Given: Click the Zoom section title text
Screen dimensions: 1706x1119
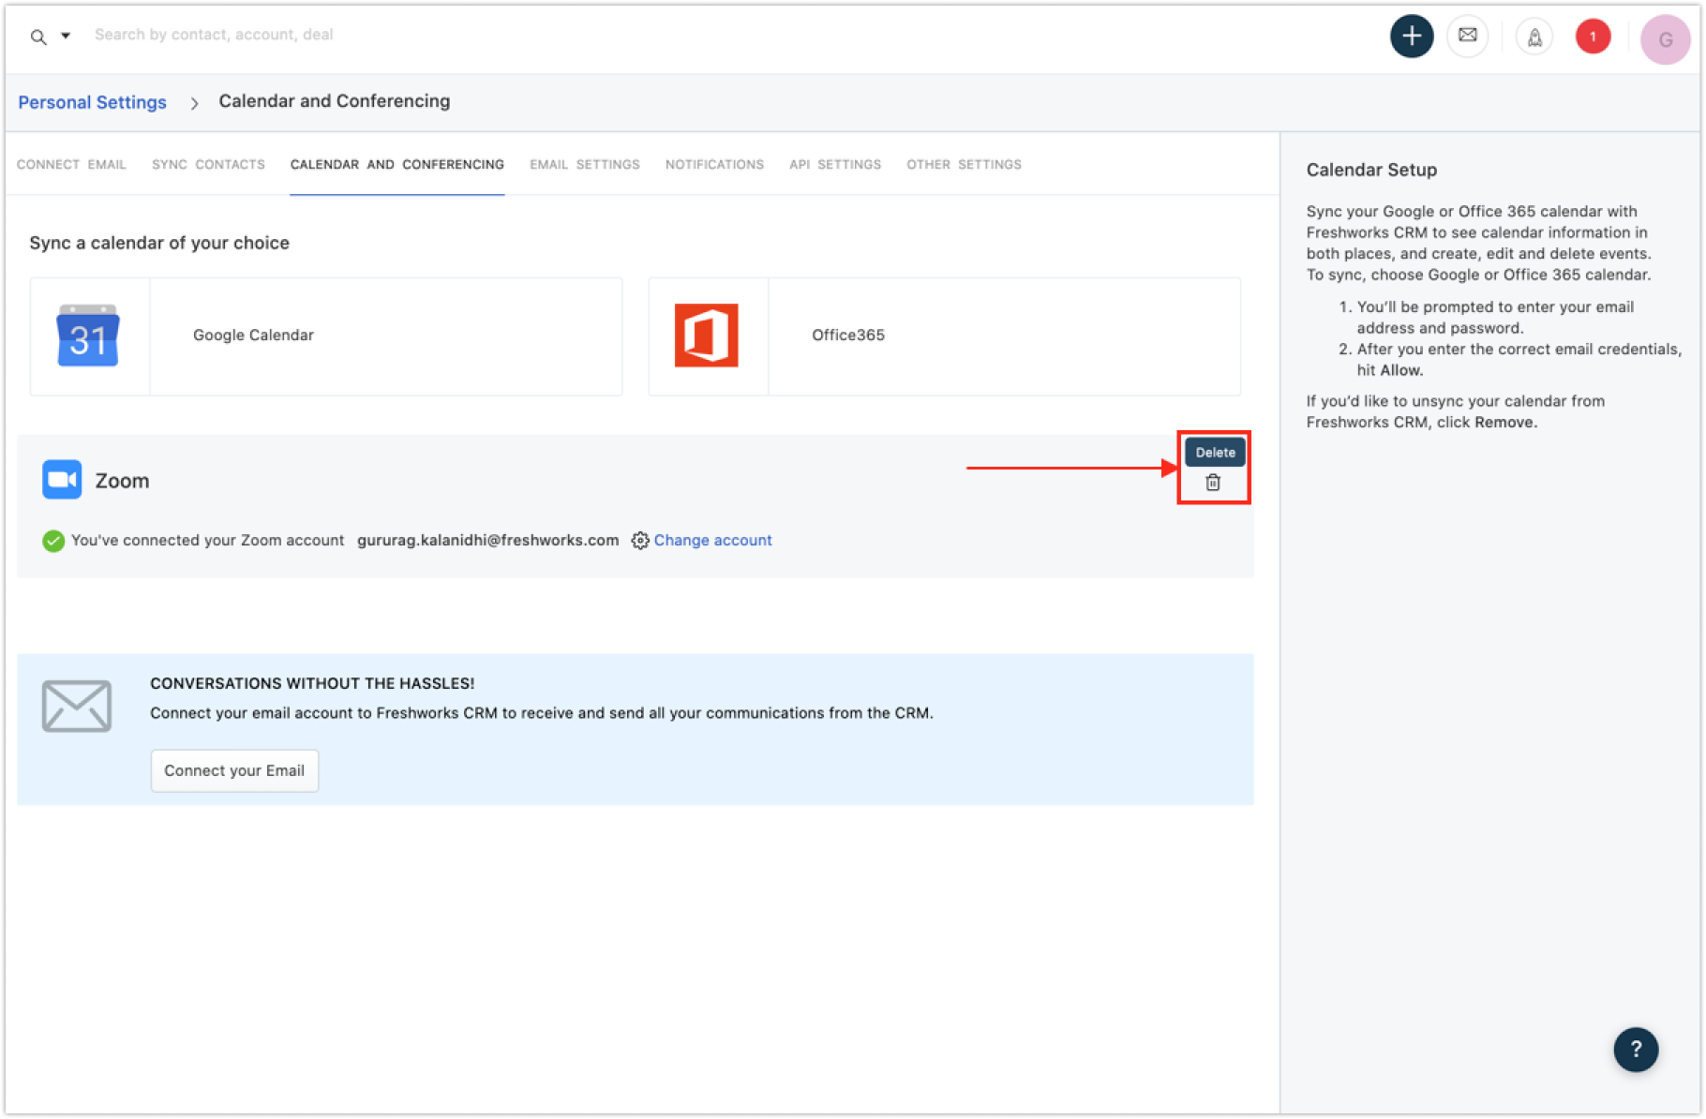Looking at the screenshot, I should click(x=122, y=481).
